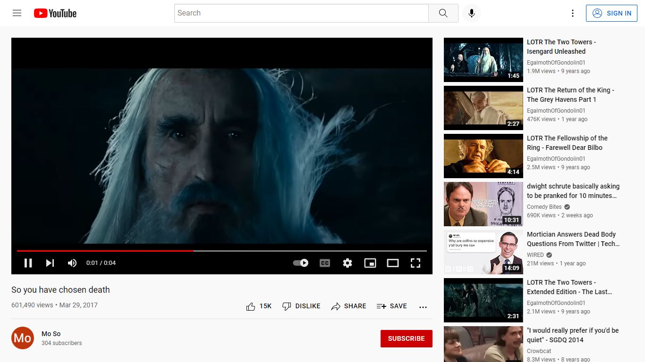Image resolution: width=645 pixels, height=362 pixels.
Task: Open the hamburger guide menu
Action: tap(17, 13)
